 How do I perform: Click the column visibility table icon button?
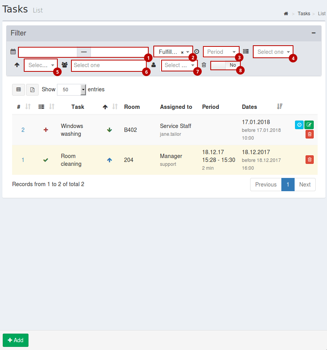click(x=18, y=89)
